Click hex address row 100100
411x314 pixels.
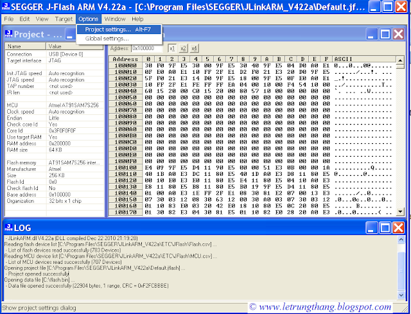click(126, 168)
